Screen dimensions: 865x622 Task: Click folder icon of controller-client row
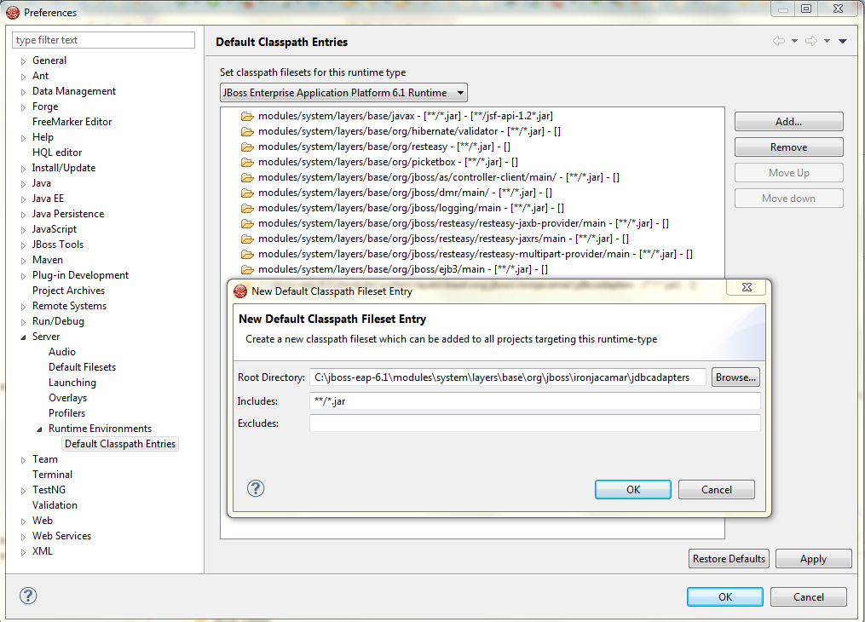click(x=247, y=177)
